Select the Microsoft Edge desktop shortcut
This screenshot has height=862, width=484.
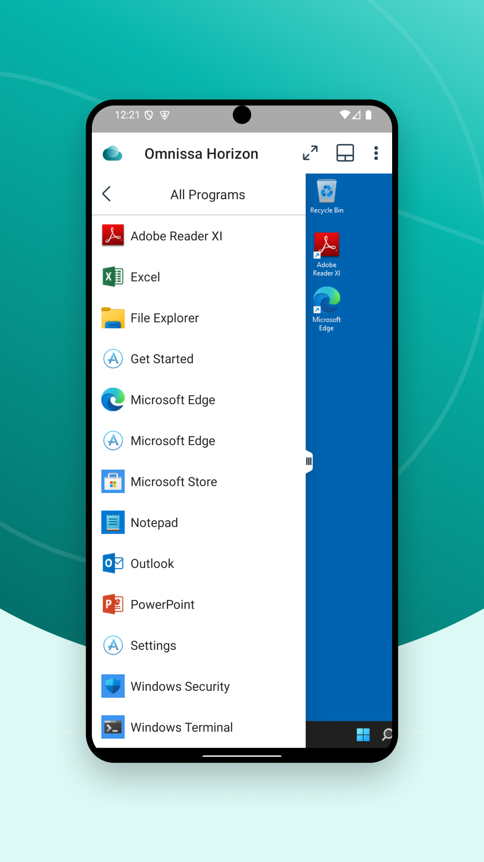(327, 309)
